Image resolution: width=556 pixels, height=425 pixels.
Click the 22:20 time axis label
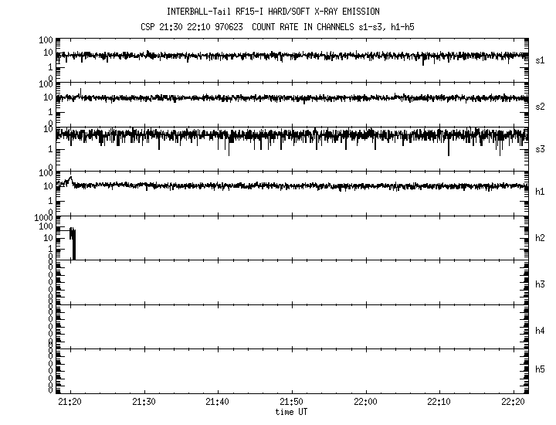pos(512,402)
